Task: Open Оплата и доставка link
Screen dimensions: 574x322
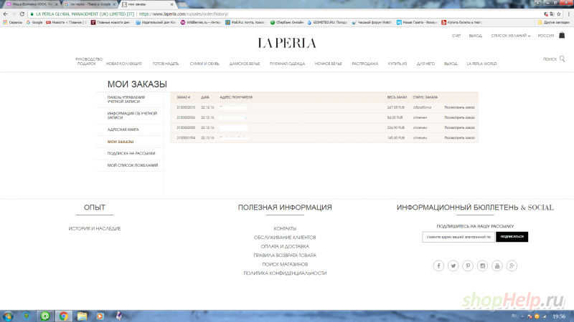Action: [x=285, y=246]
